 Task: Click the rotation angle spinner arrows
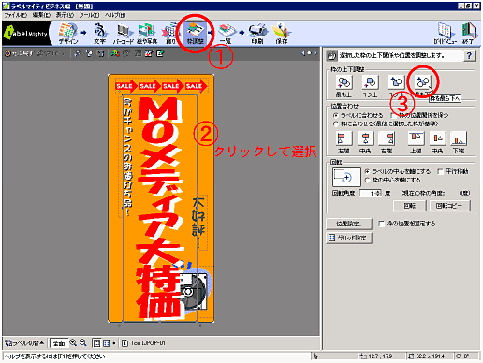(x=378, y=194)
